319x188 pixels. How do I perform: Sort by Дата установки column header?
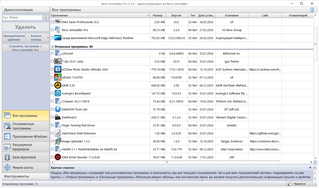click(x=206, y=15)
